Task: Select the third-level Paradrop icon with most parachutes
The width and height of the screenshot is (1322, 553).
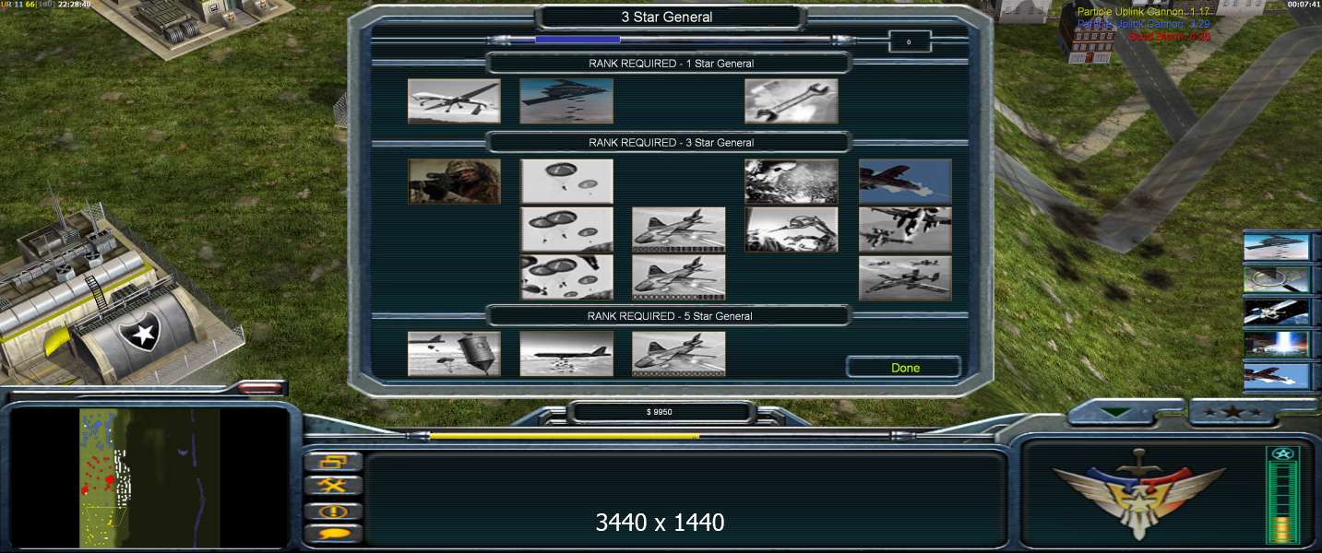Action: click(x=566, y=277)
